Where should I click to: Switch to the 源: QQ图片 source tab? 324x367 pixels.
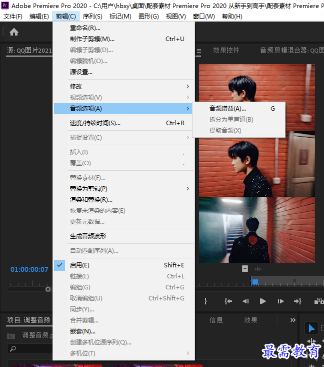pyautogui.click(x=29, y=51)
